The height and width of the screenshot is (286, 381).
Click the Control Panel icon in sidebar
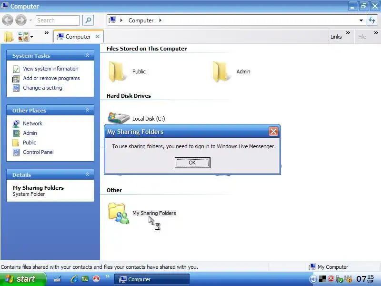16,153
